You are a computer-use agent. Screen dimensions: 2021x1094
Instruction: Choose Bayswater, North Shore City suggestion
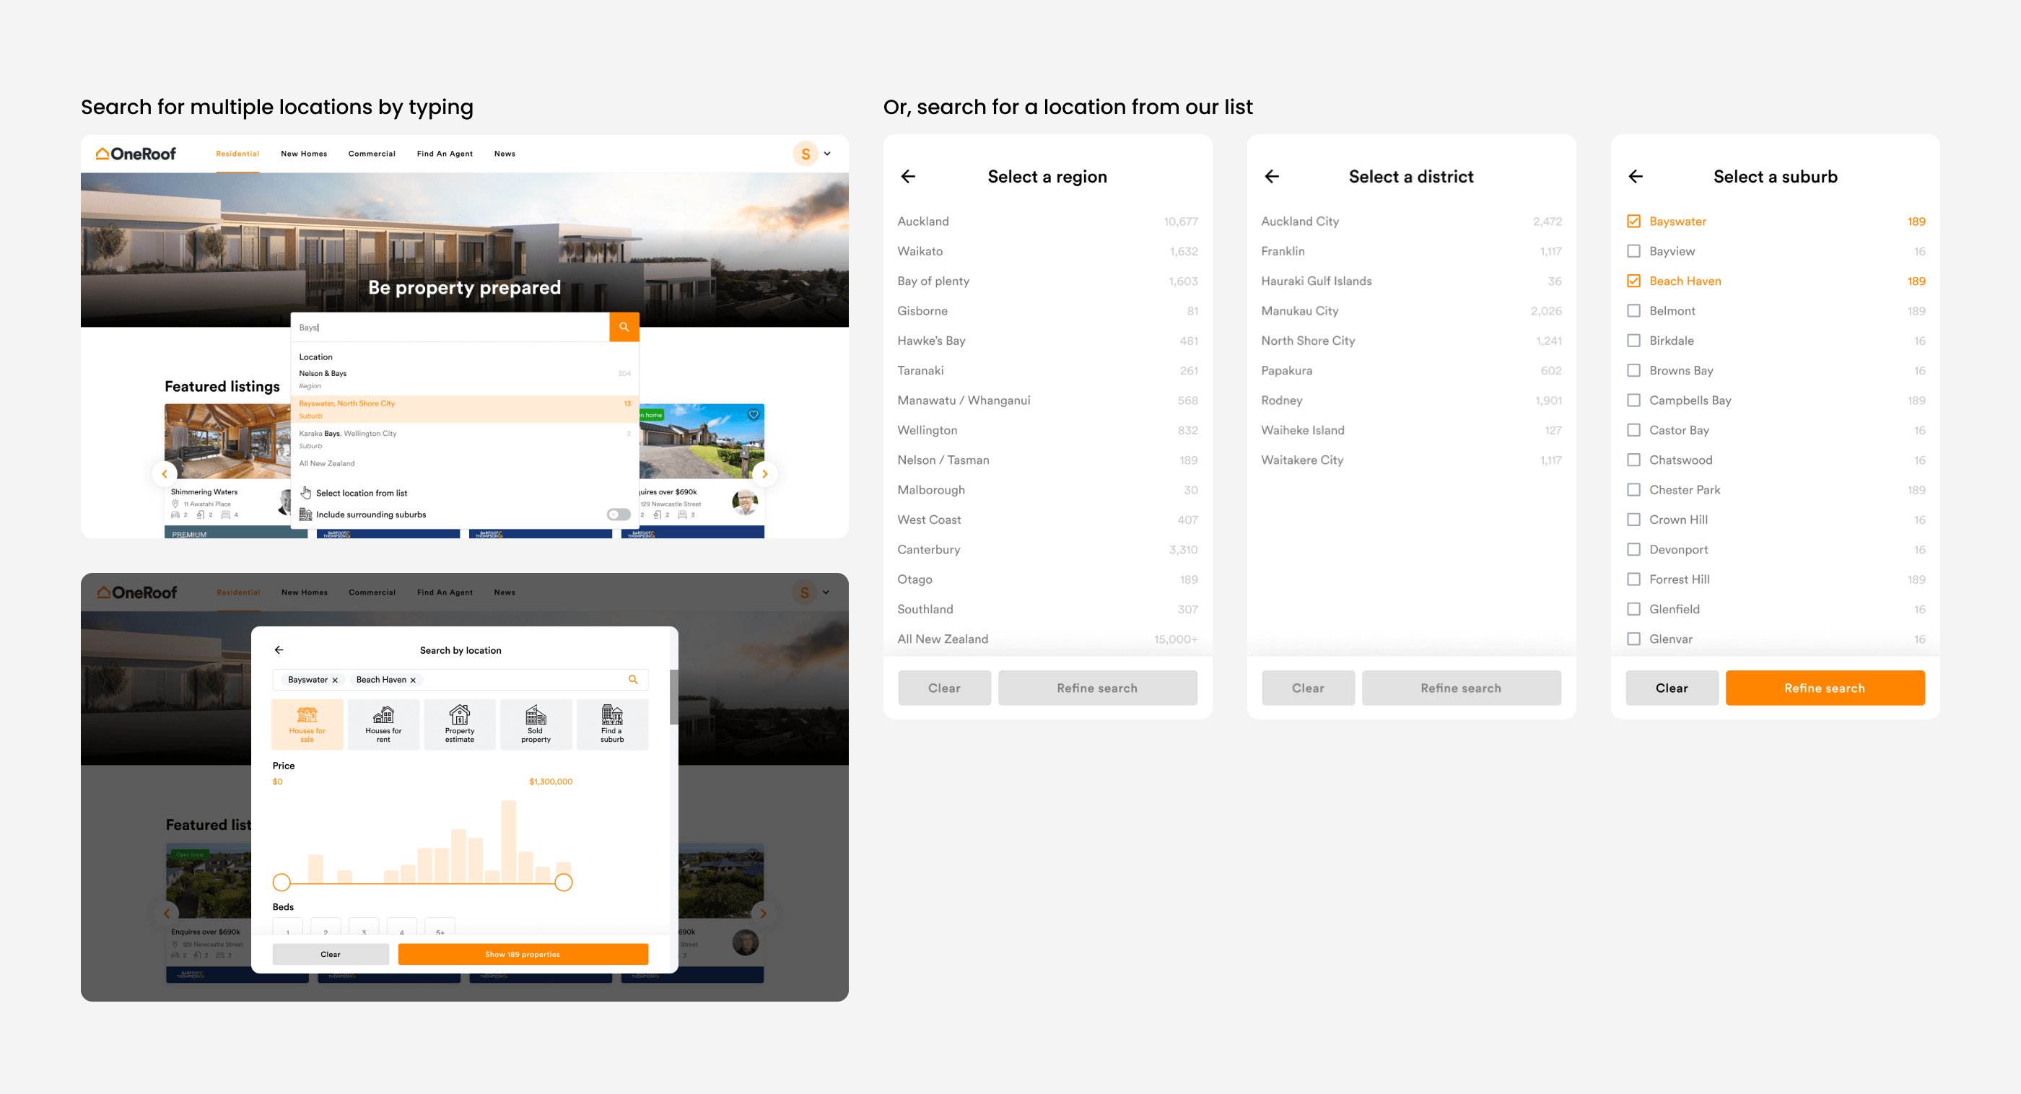pyautogui.click(x=464, y=409)
